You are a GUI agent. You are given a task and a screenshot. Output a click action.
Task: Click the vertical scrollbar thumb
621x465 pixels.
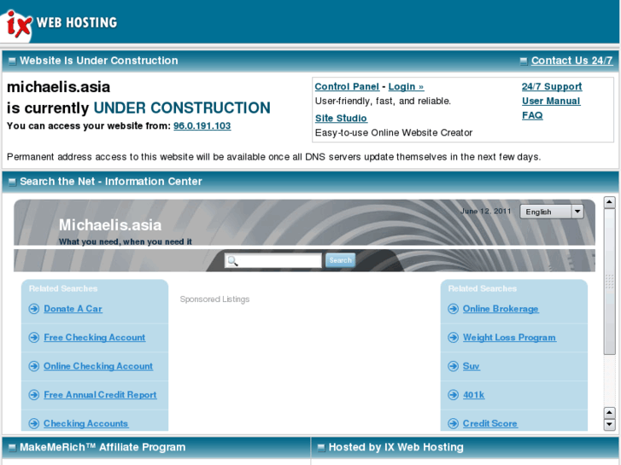click(x=609, y=282)
